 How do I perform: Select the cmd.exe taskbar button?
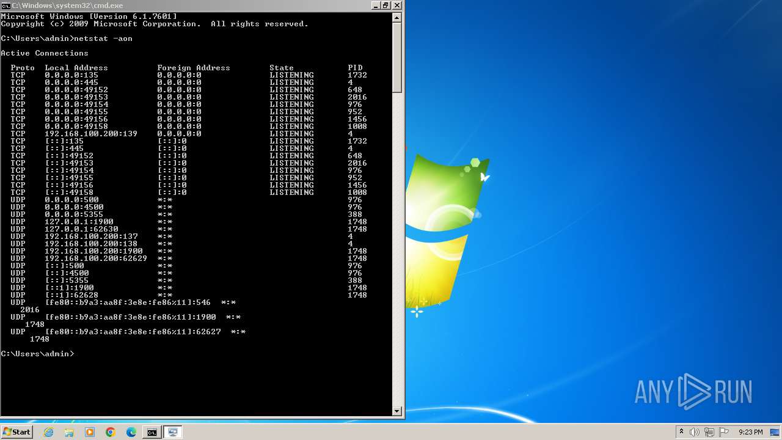152,432
